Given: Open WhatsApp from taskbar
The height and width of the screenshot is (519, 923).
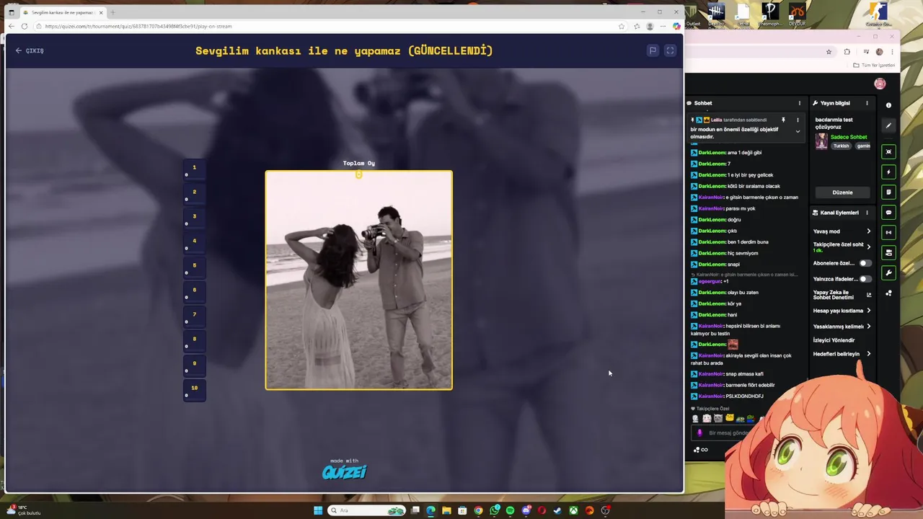Looking at the screenshot, I should (x=494, y=510).
